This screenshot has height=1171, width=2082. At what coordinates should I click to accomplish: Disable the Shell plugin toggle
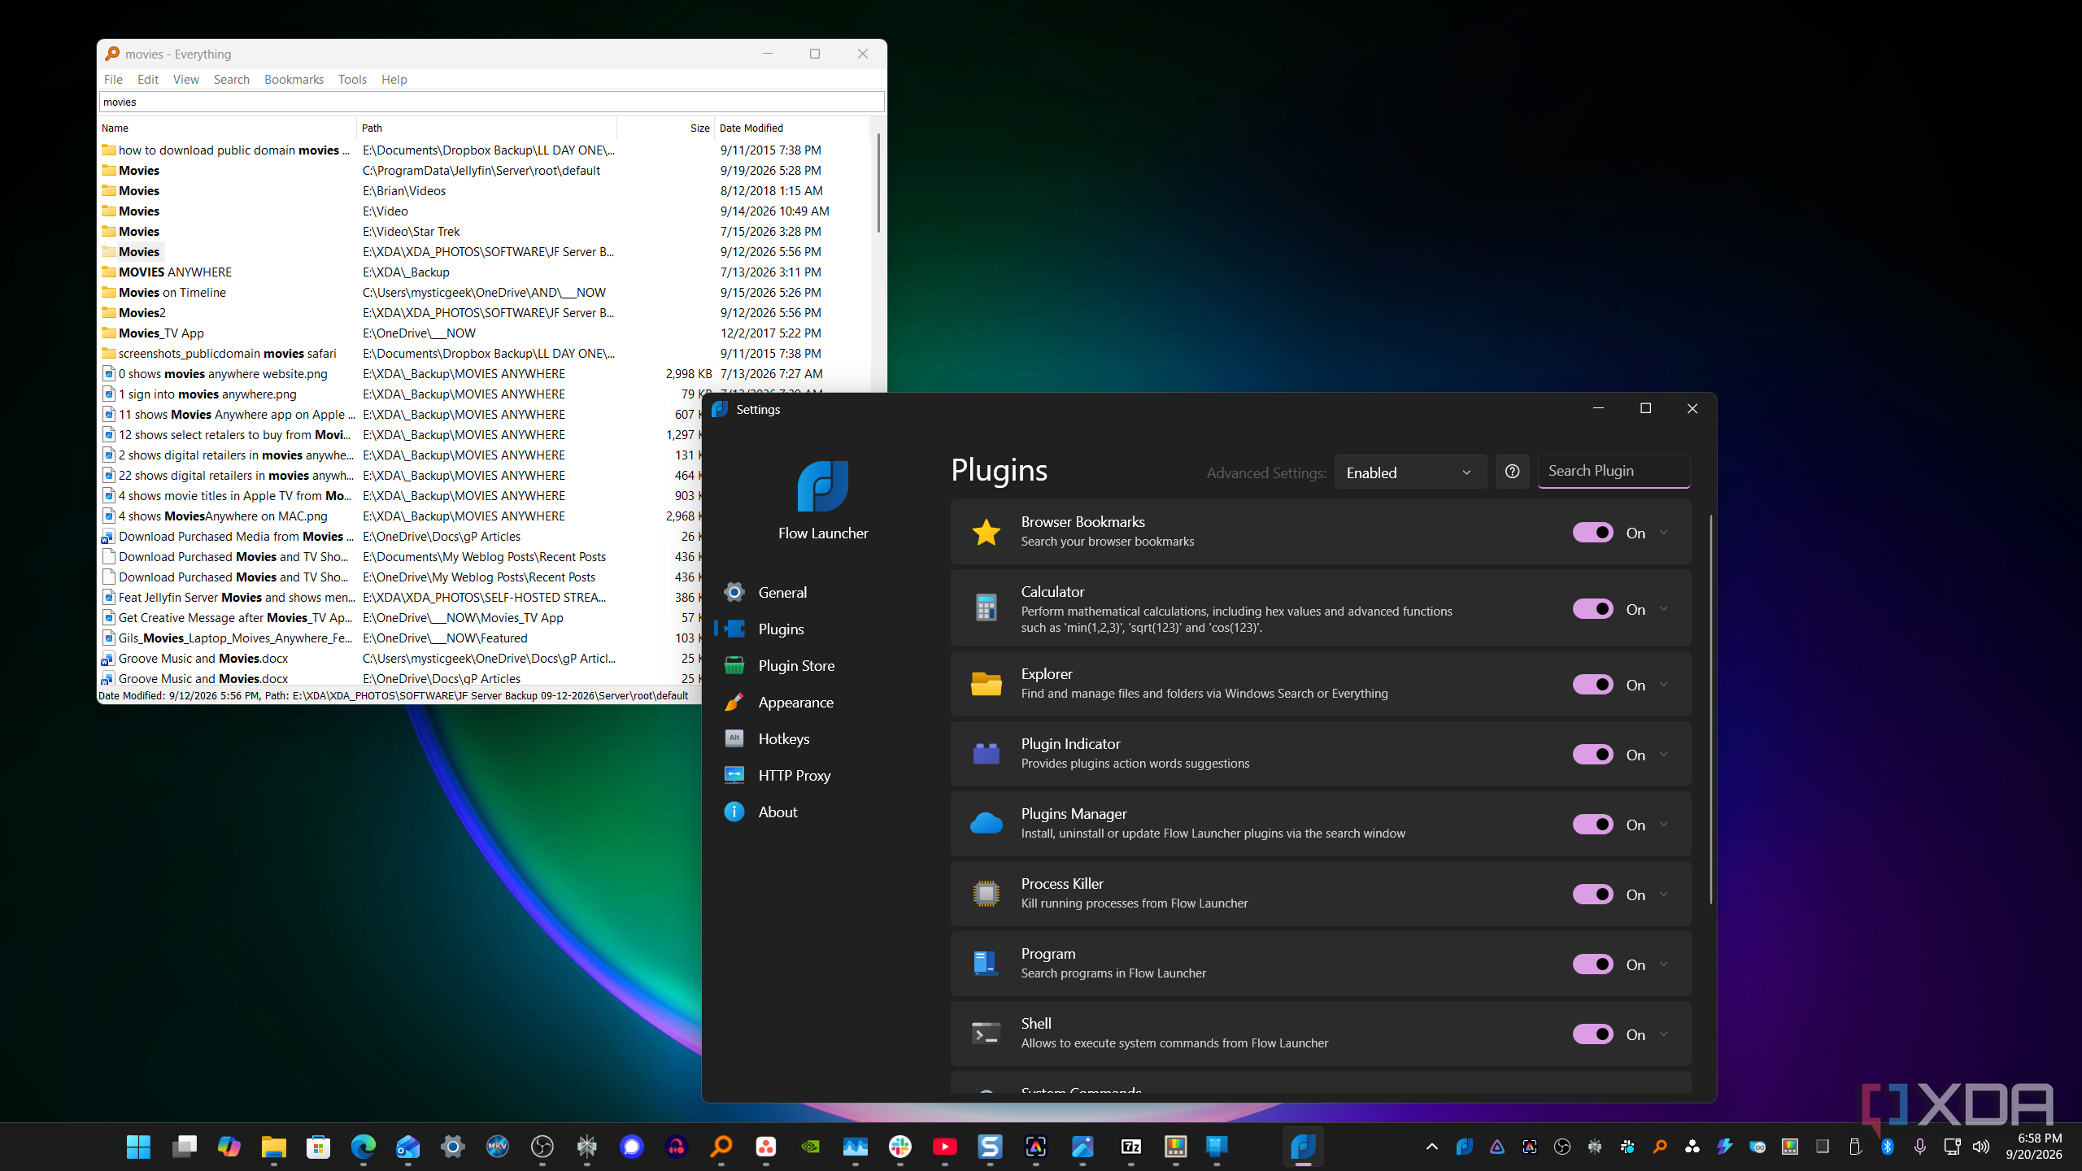click(x=1592, y=1034)
